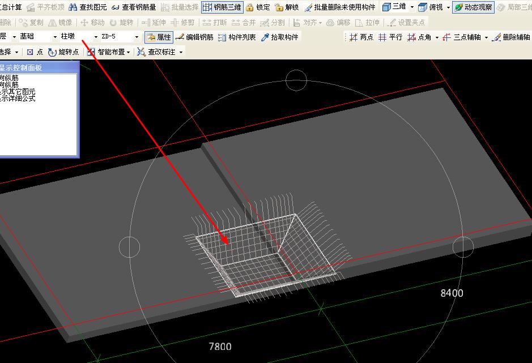The width and height of the screenshot is (532, 363).
Task: Click the 查找图元 binoculars tool
Action: [x=88, y=7]
